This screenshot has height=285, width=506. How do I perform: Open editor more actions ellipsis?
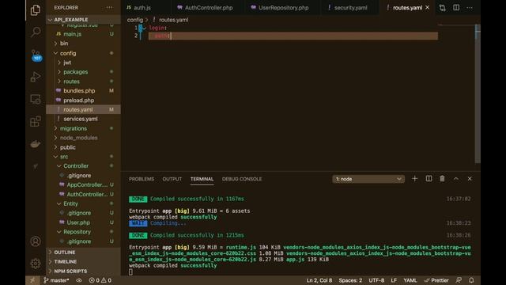470,7
